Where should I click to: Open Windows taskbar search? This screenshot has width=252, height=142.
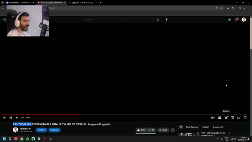10,139
